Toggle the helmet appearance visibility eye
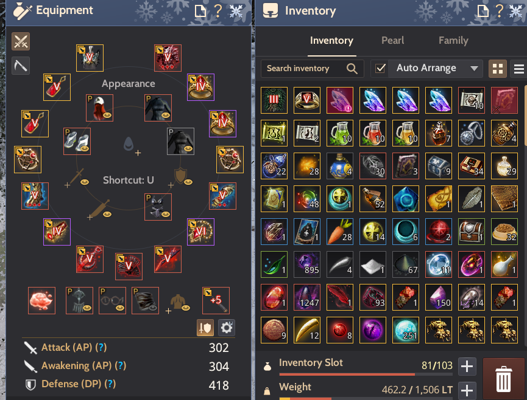This screenshot has width=527, height=400. tap(107, 115)
